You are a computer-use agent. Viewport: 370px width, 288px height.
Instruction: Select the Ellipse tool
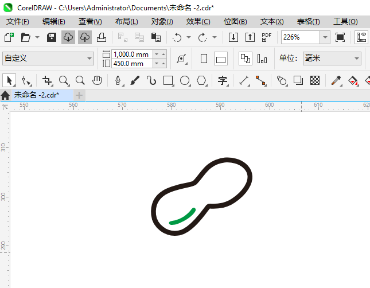[x=185, y=81]
